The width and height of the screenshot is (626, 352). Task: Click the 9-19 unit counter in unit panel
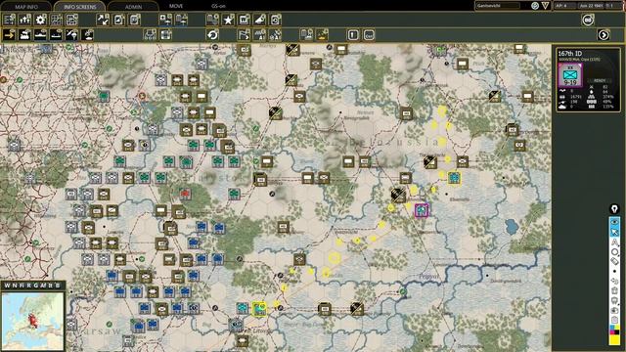(x=570, y=75)
